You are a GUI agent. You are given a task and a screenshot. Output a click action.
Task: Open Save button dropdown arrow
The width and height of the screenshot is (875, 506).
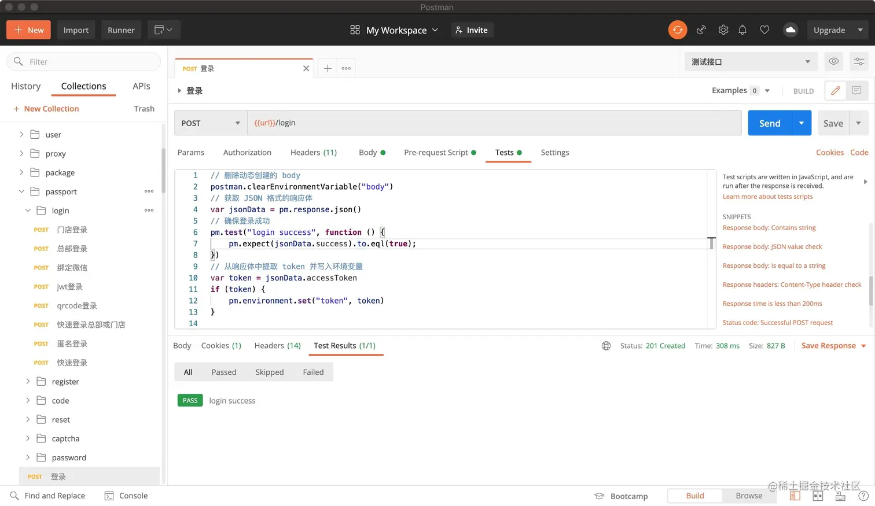point(859,123)
